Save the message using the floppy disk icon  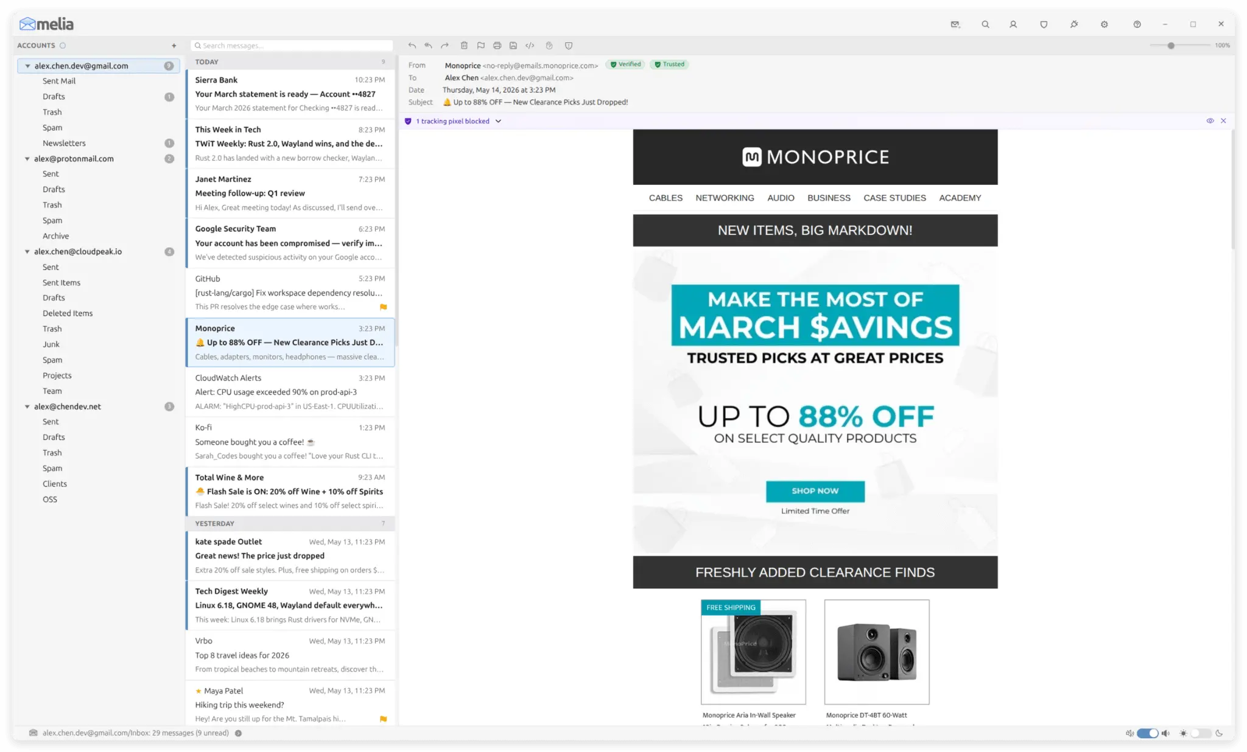(x=513, y=46)
